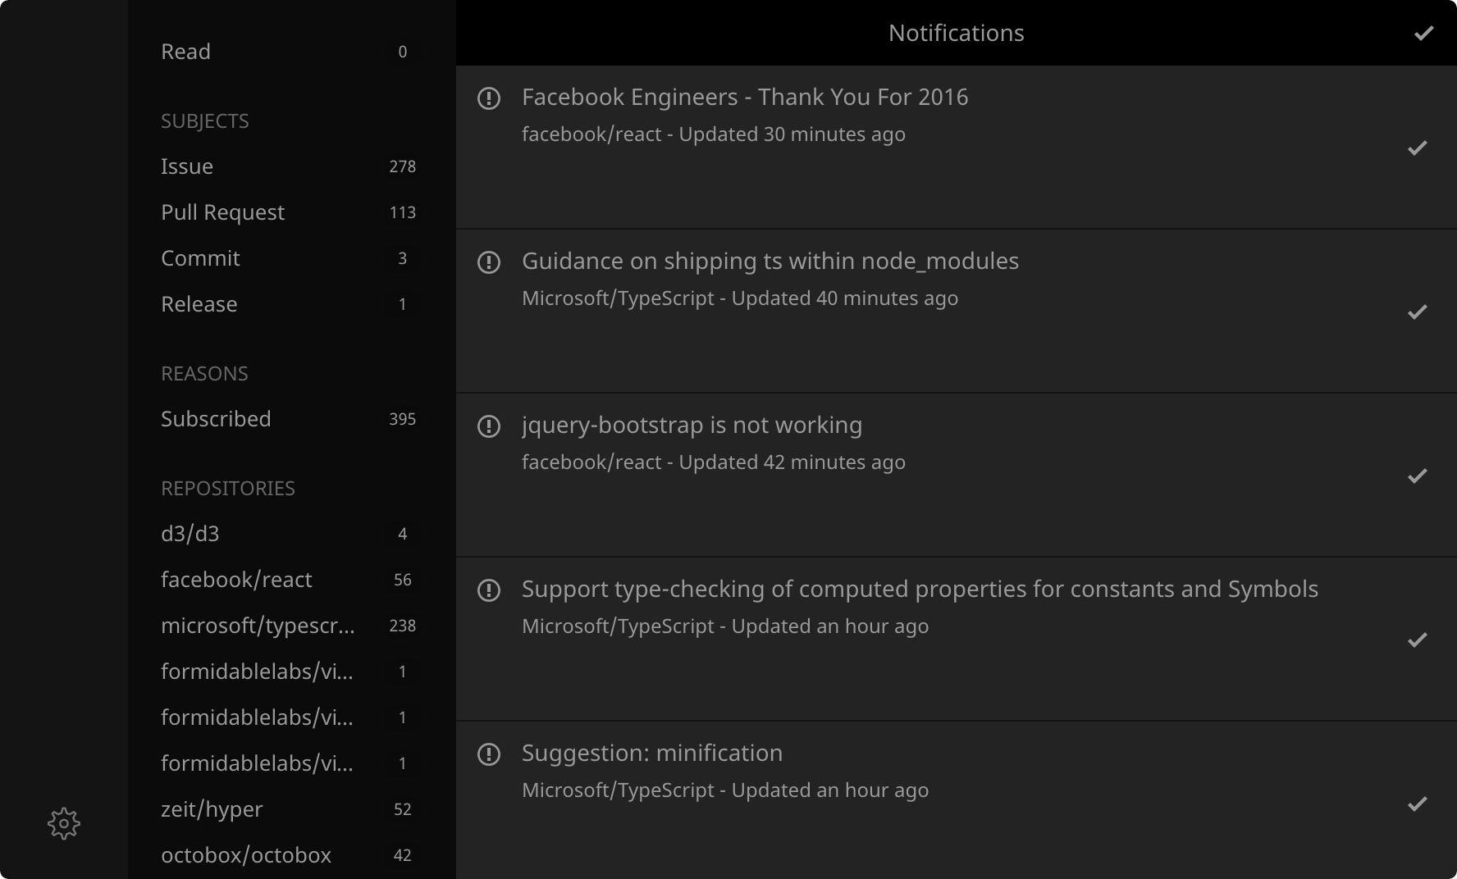
Task: Filter by Release subject
Action: point(291,304)
